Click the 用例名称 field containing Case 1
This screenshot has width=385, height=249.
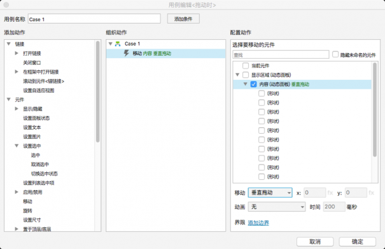coord(94,19)
